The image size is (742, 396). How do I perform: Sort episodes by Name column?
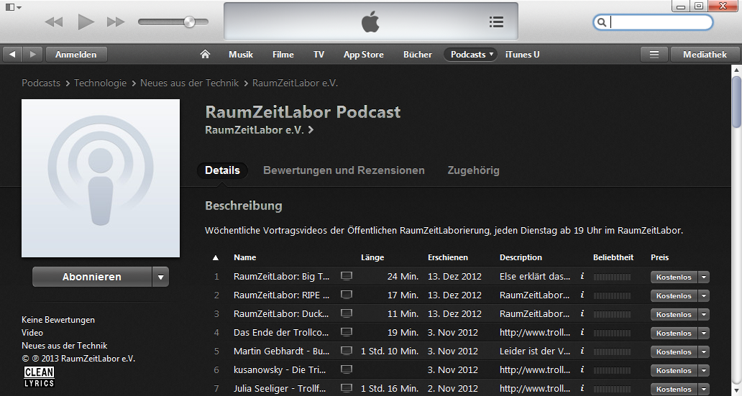tap(244, 257)
